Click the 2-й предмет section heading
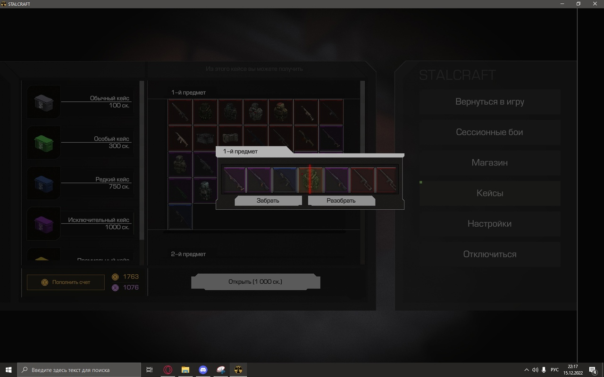This screenshot has width=604, height=377. point(188,254)
